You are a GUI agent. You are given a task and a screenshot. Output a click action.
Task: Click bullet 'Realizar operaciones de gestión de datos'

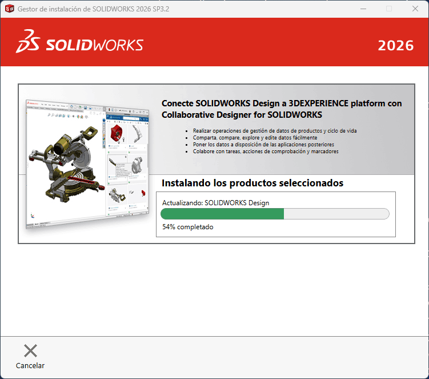point(275,131)
